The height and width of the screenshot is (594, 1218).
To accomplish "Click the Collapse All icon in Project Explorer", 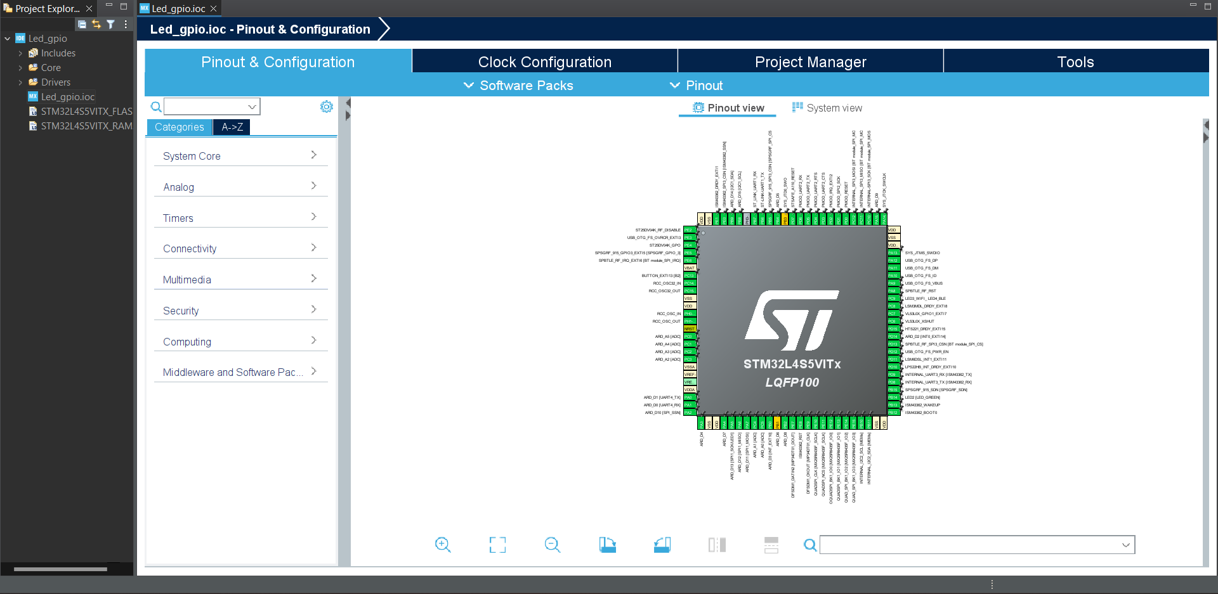I will (82, 24).
